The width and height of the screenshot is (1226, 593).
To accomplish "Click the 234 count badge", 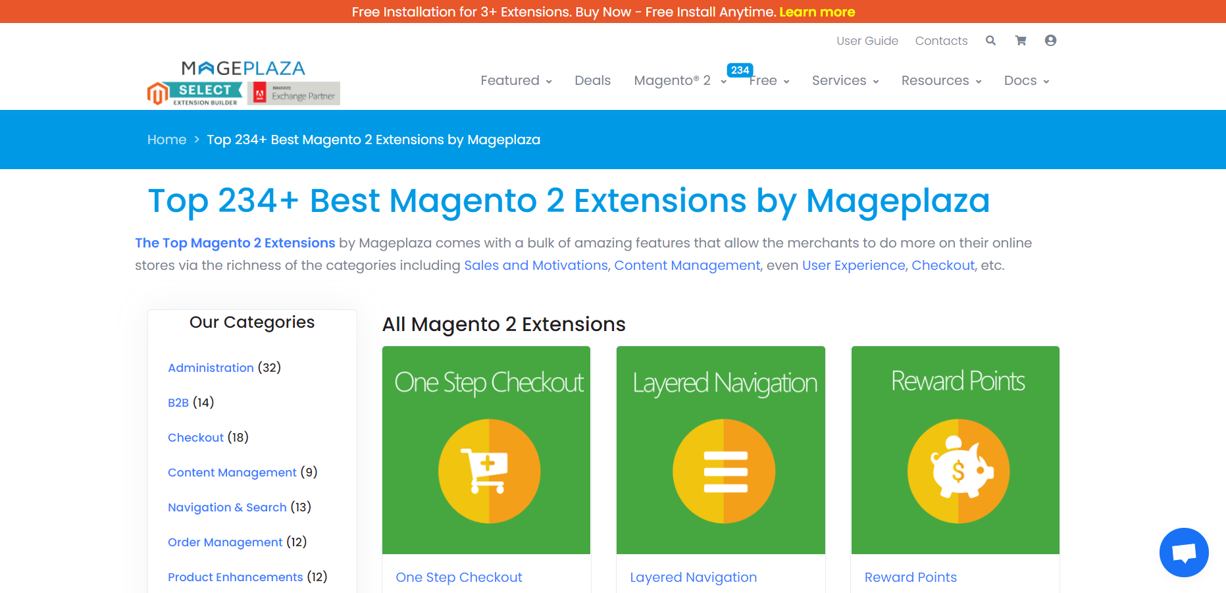I will pyautogui.click(x=740, y=70).
